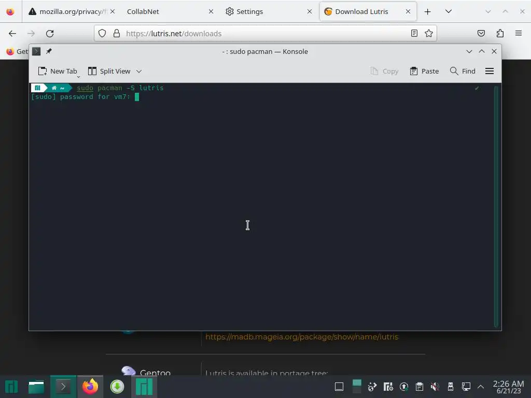The image size is (531, 398).
Task: Open clipboard tray icon
Action: (x=419, y=387)
